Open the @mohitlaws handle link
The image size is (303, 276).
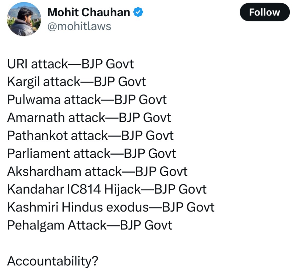pyautogui.click(x=79, y=26)
